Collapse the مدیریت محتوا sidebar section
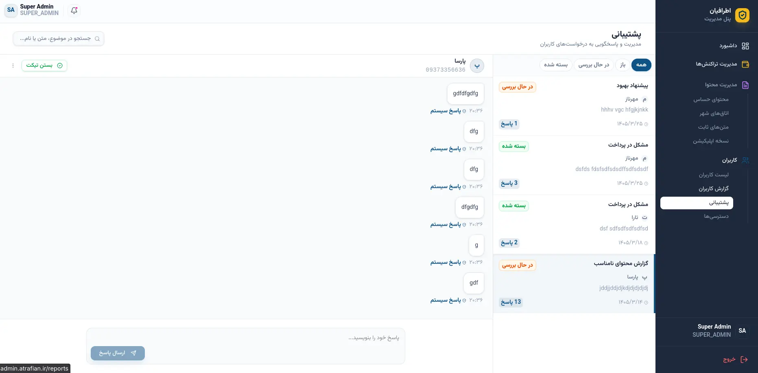Viewport: 758px width, 373px height. pos(707,85)
